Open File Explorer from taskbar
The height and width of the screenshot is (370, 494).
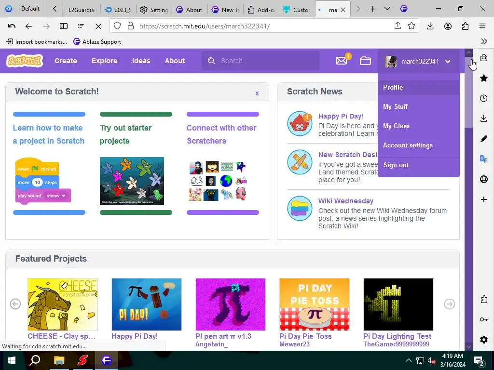pyautogui.click(x=59, y=360)
